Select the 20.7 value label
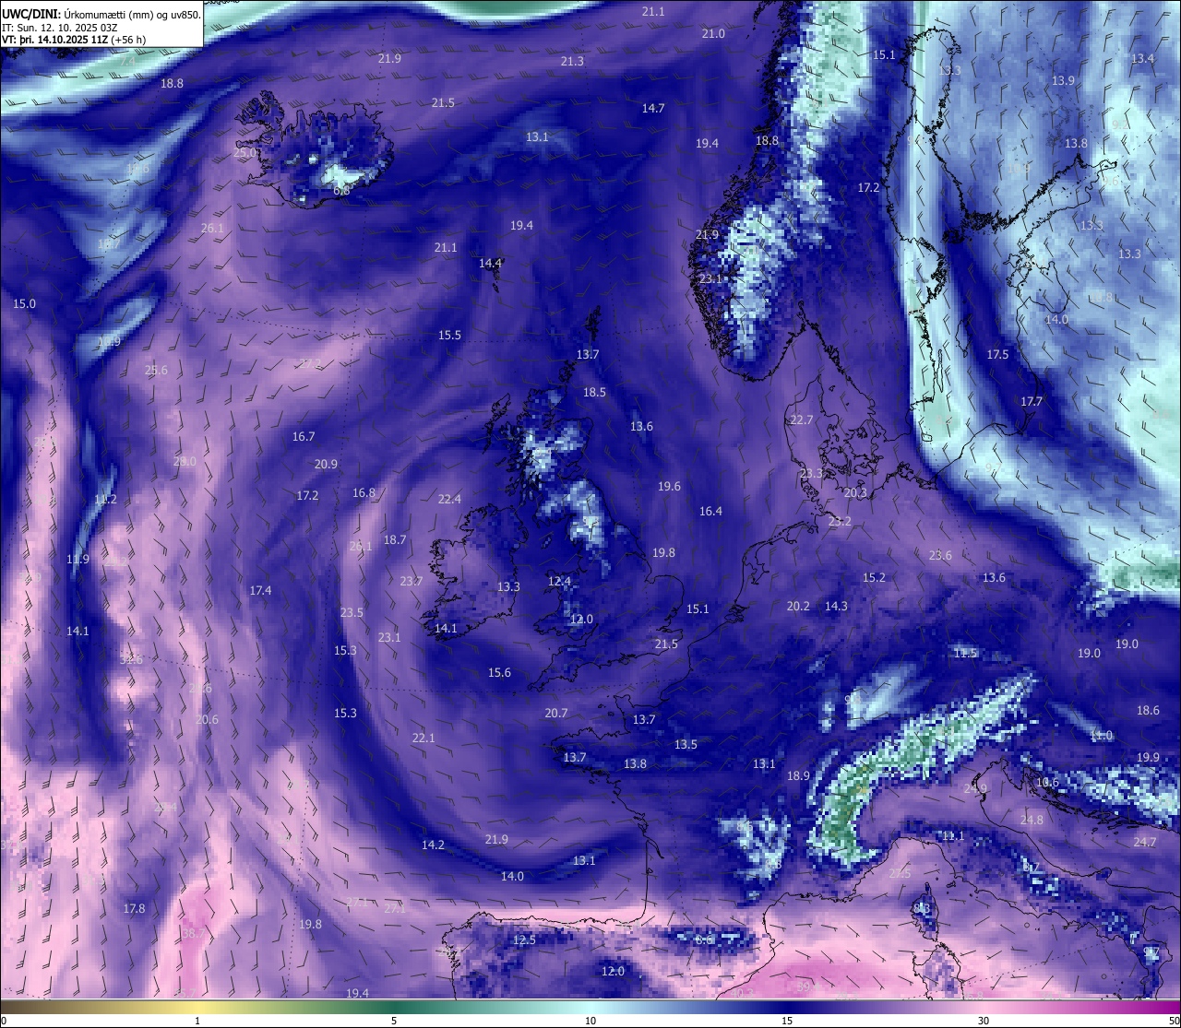1181x1028 pixels. point(556,713)
